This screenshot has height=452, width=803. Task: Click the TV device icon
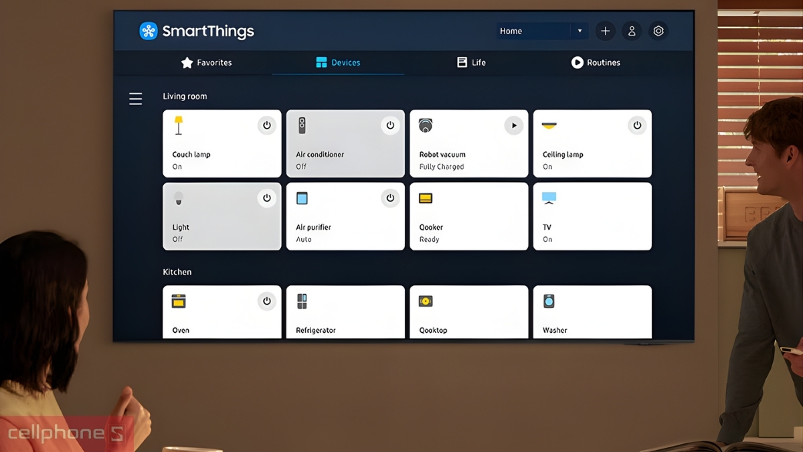pyautogui.click(x=549, y=198)
